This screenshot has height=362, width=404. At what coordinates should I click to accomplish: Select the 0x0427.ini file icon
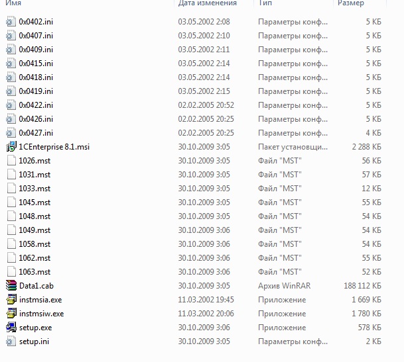(x=11, y=132)
